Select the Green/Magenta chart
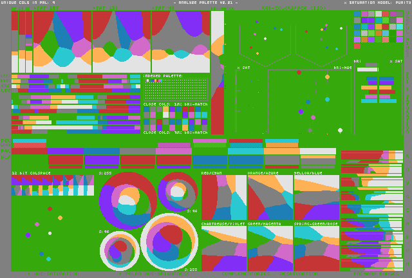This screenshot has height=278, width=412. 270,248
